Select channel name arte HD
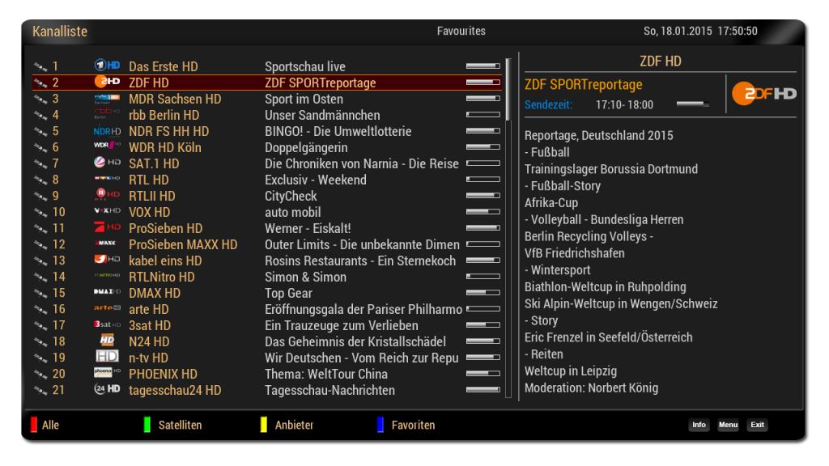 149,310
